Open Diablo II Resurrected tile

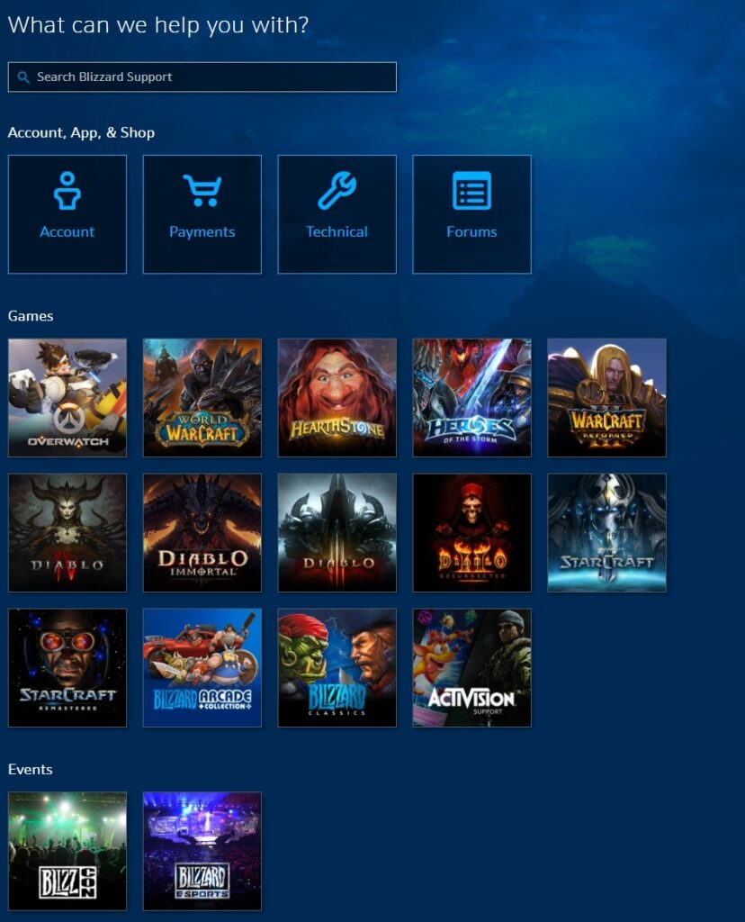[471, 533]
